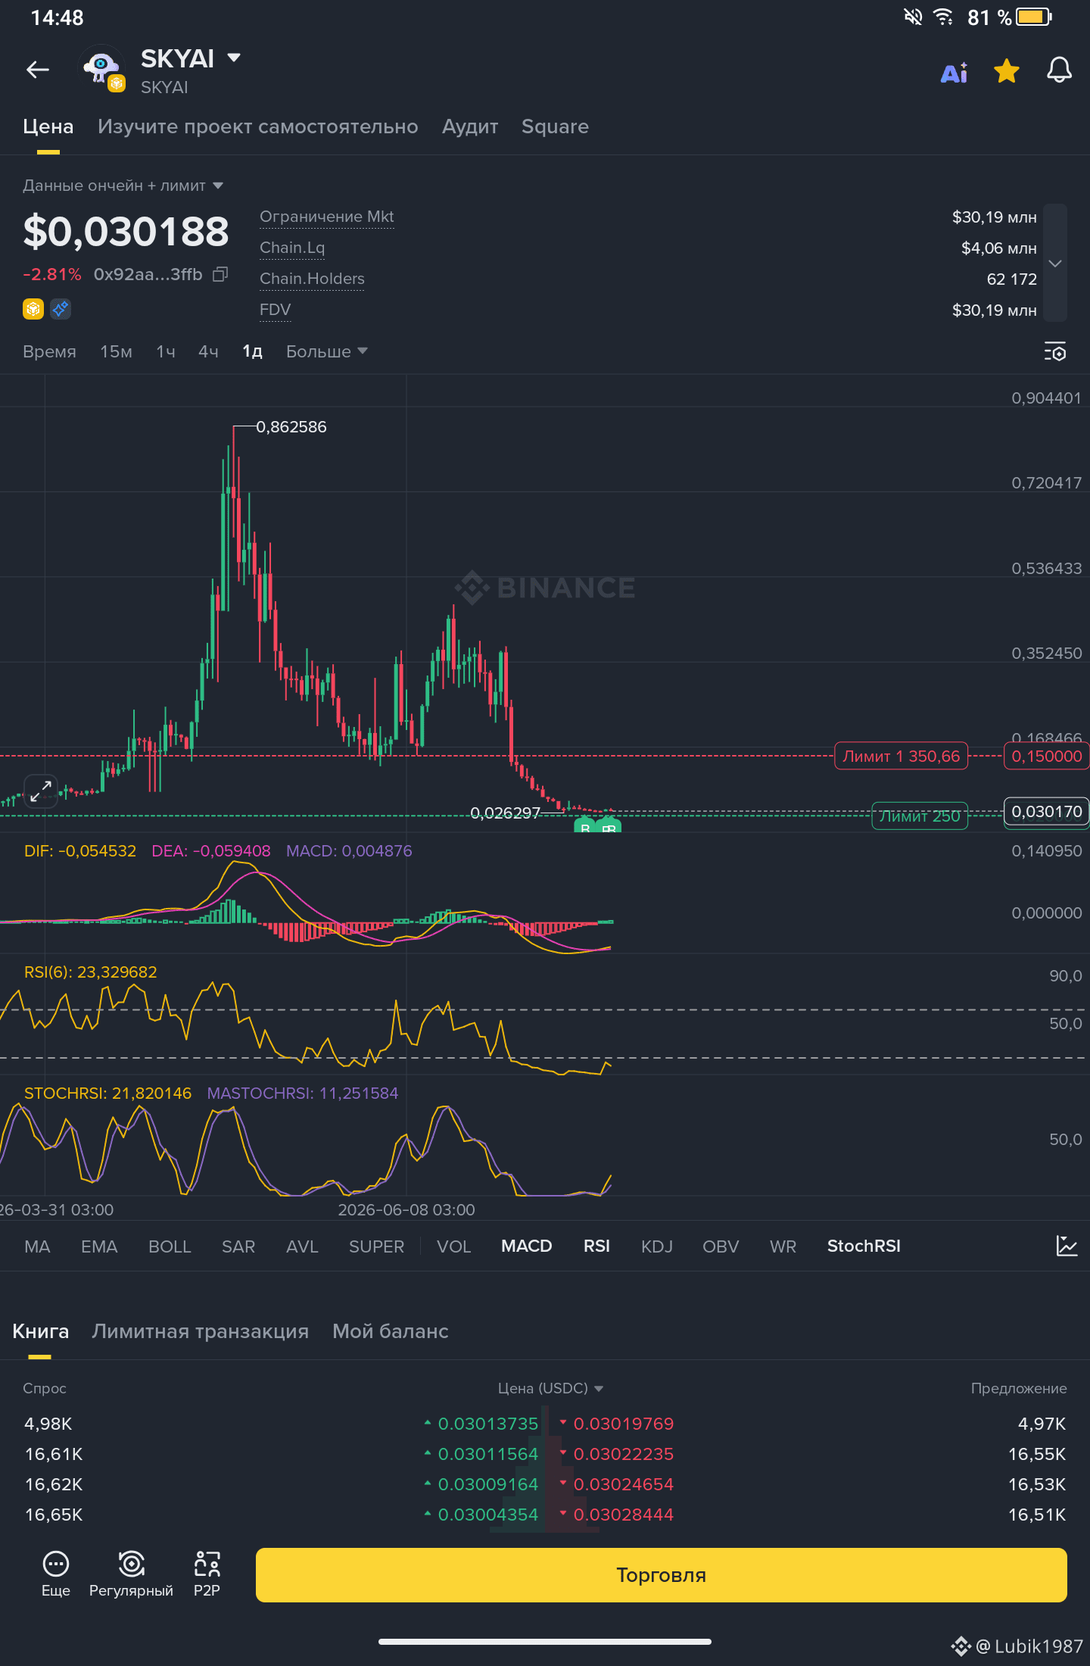
Task: Tap the SKYAI token logo
Action: [103, 69]
